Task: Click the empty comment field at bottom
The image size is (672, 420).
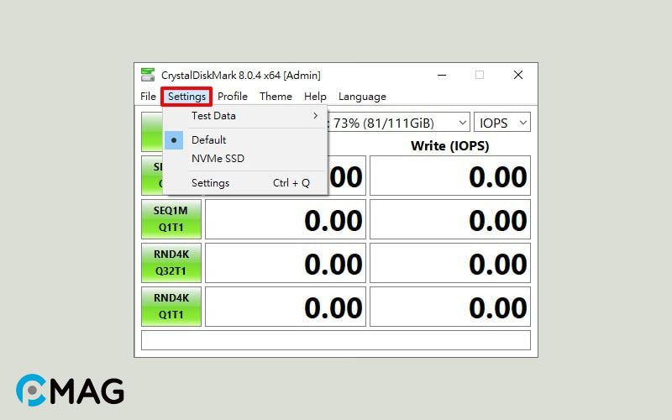Action: pos(336,340)
